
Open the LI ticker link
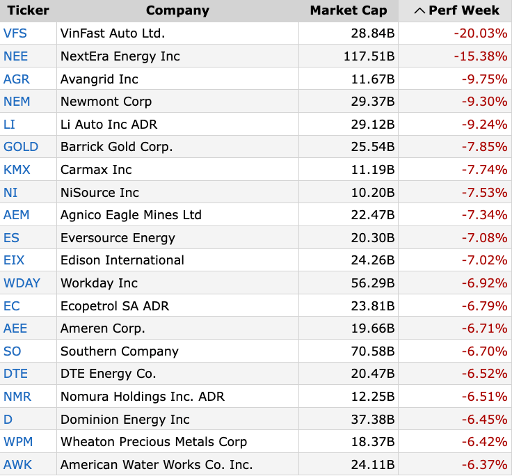[x=9, y=125]
